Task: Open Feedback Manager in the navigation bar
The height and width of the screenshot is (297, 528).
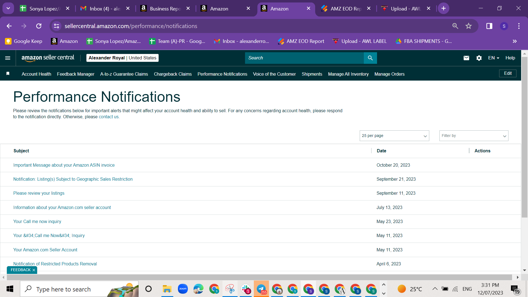Action: coord(76,74)
